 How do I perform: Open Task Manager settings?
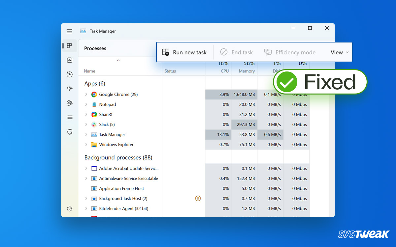(x=69, y=208)
